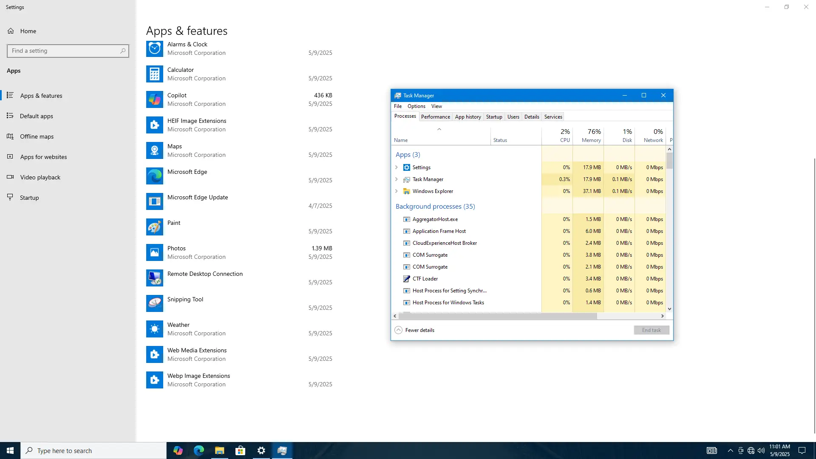Switch to the Performance tab

click(435, 117)
